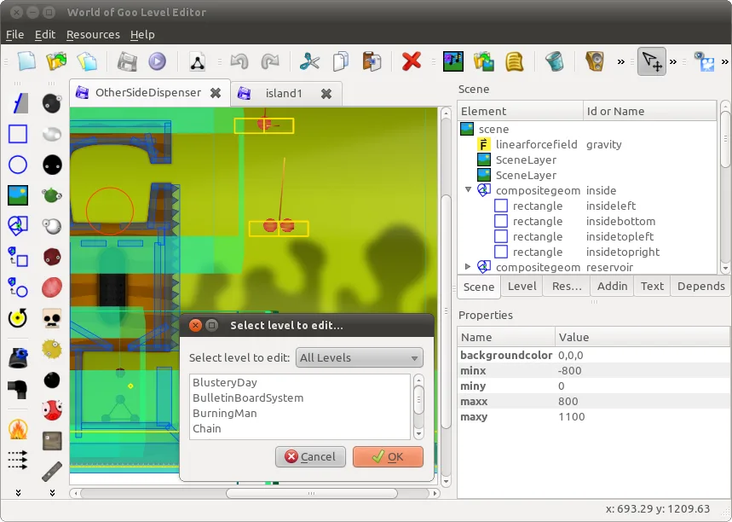
Task: Select the linearforcefield gravity tree row
Action: pos(587,144)
